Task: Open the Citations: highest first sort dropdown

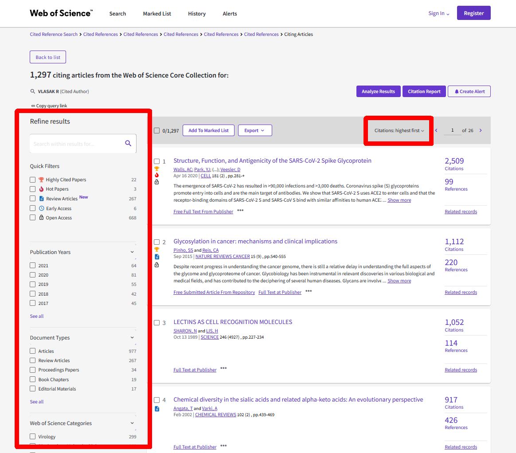Action: (399, 130)
